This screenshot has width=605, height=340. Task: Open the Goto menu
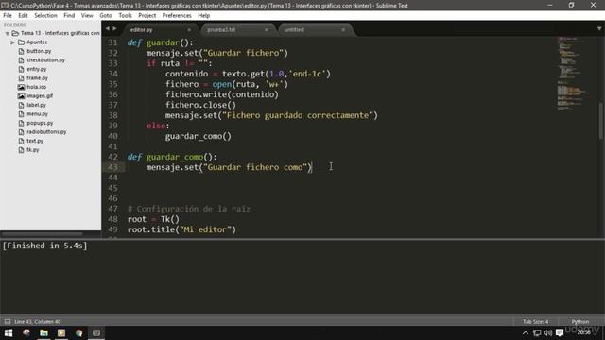coord(106,15)
